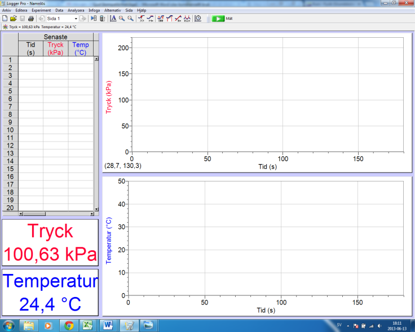Screen dimensions: 415x332
Task: Zoom in using the magnifier plus icon
Action: click(122, 19)
